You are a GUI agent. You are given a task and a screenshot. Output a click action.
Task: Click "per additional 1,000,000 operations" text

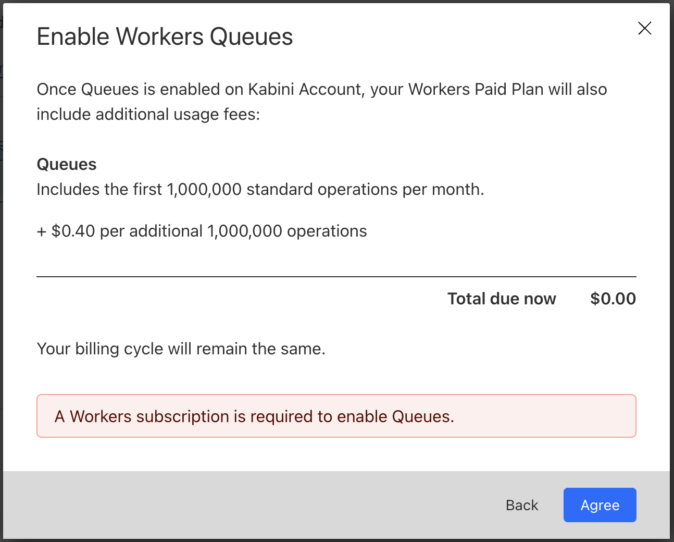pyautogui.click(x=233, y=231)
